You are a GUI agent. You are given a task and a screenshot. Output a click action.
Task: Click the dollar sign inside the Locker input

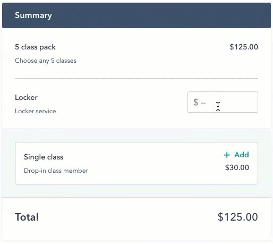[x=195, y=102]
